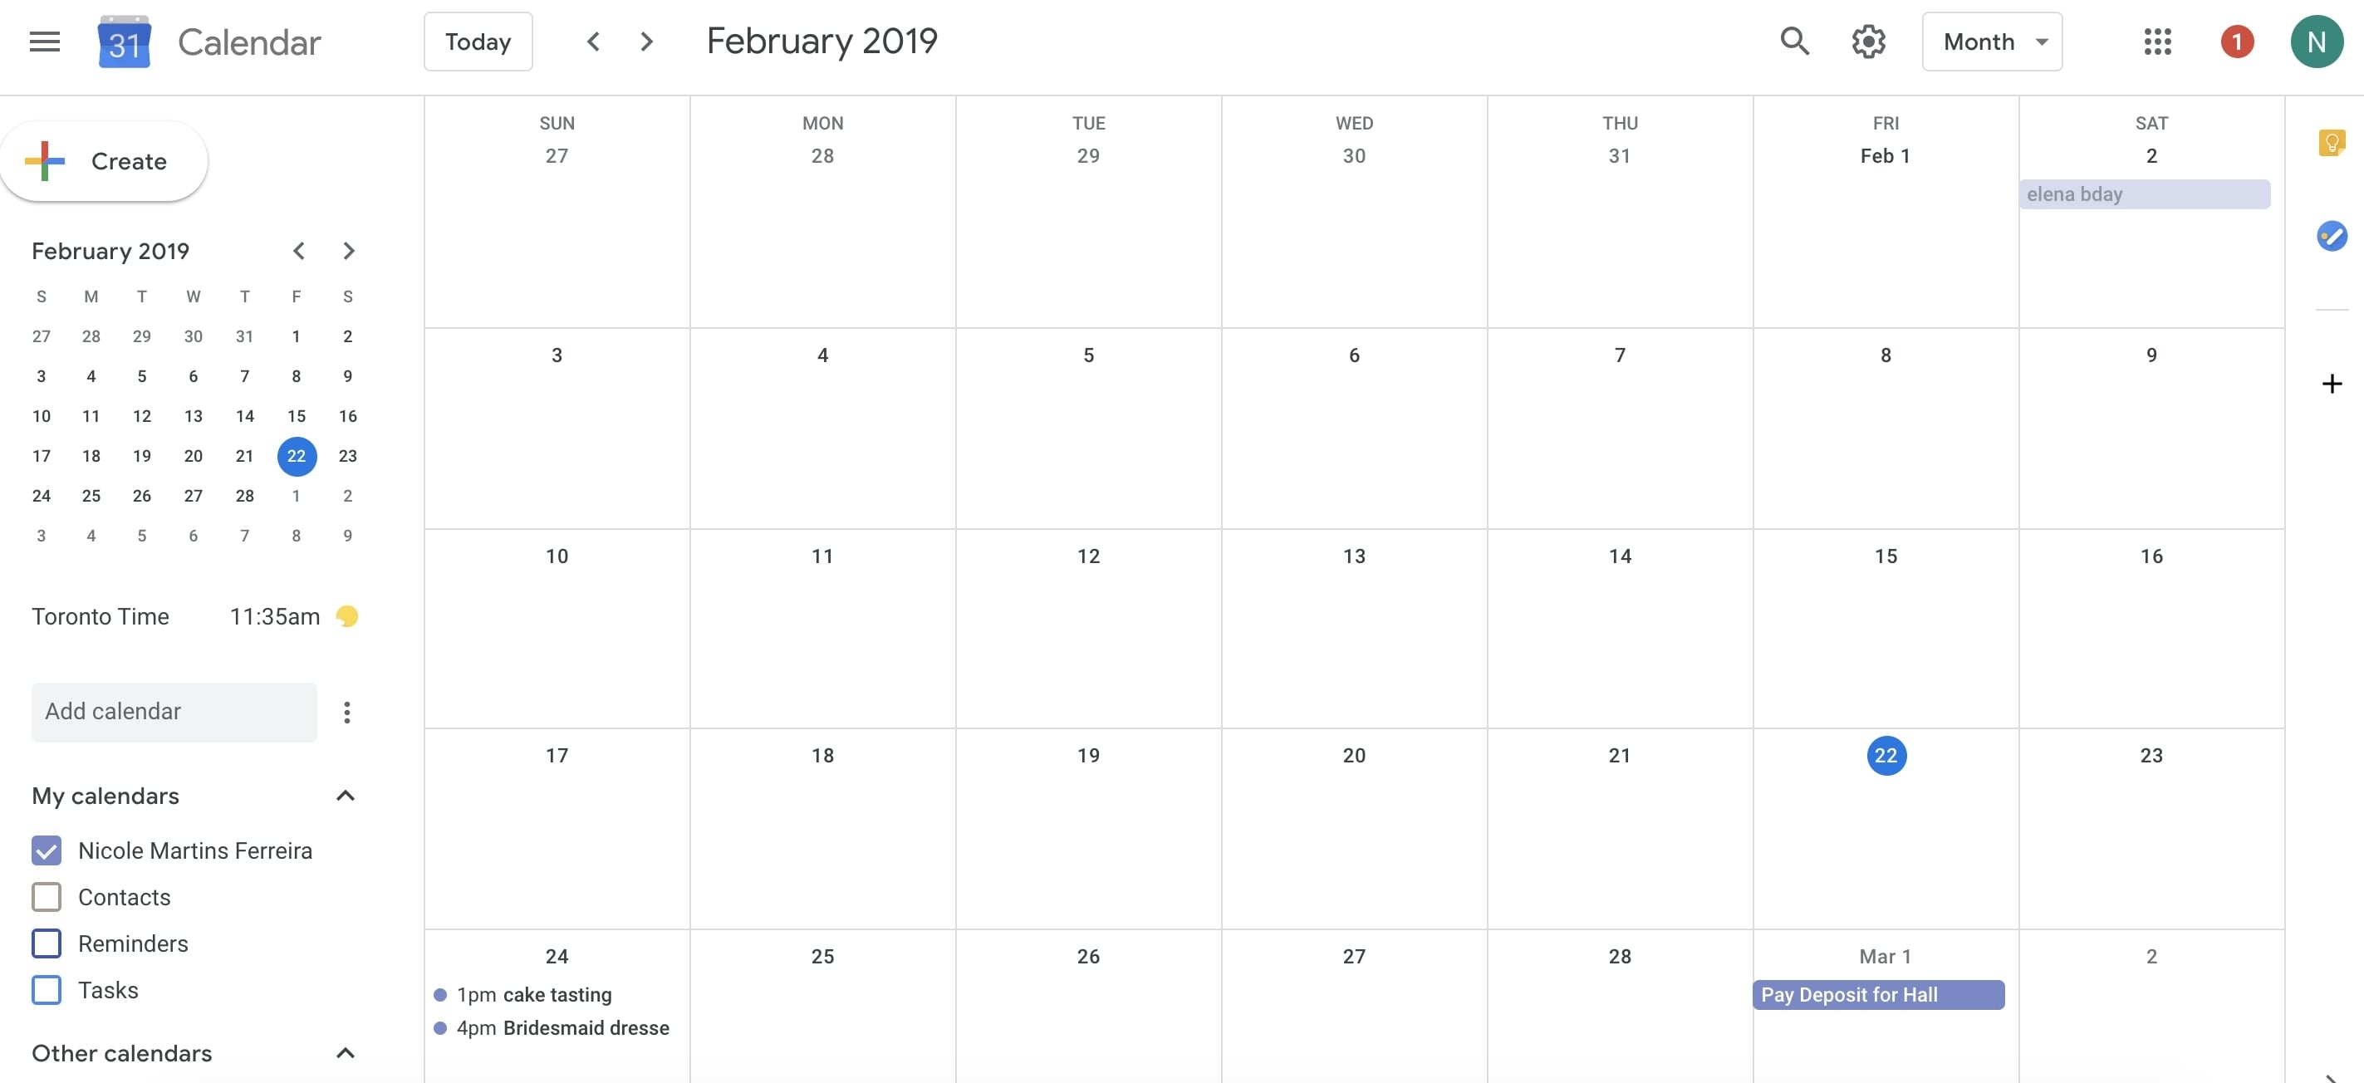2364x1083 pixels.
Task: Enable the Tasks calendar checkbox
Action: pyautogui.click(x=45, y=989)
